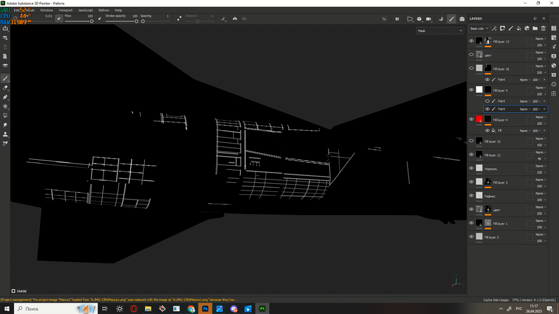Open blend mode dropdown of Fill effect
Screen dimensions: 559x314
pyautogui.click(x=525, y=131)
